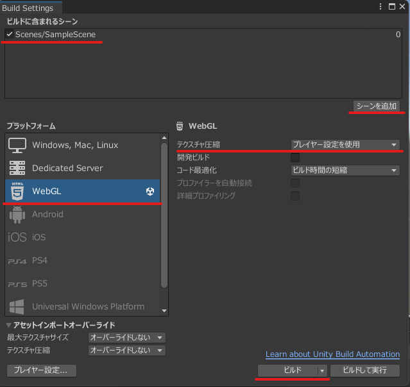410x387 pixels.
Task: Click the ビルド button
Action: (x=288, y=370)
